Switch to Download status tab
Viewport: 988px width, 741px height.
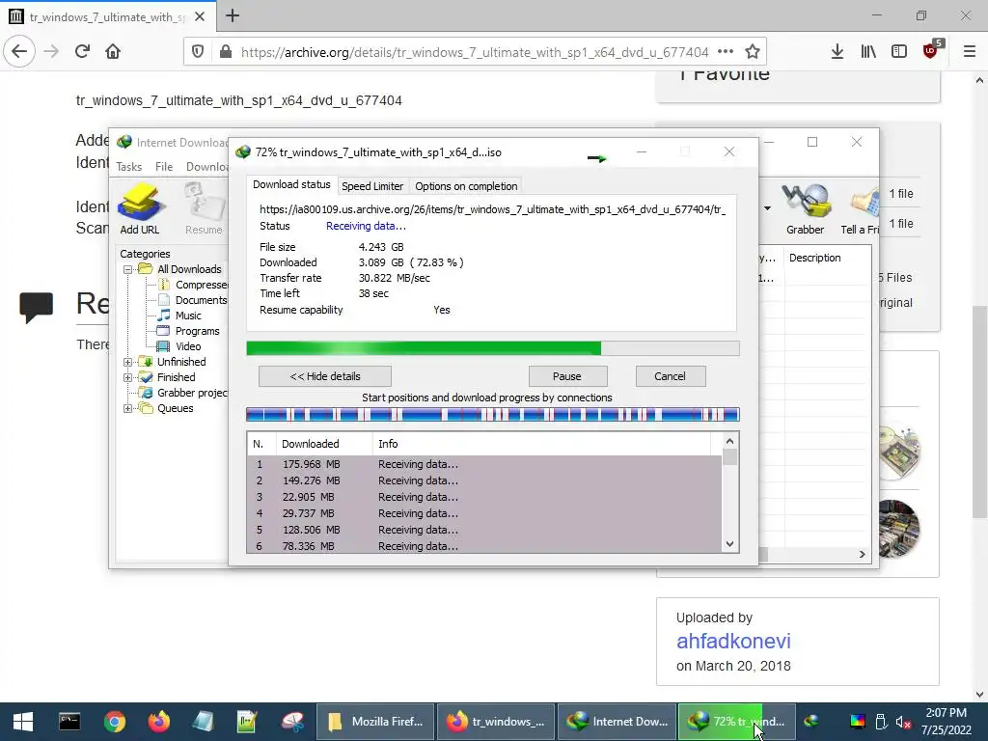[x=291, y=184]
